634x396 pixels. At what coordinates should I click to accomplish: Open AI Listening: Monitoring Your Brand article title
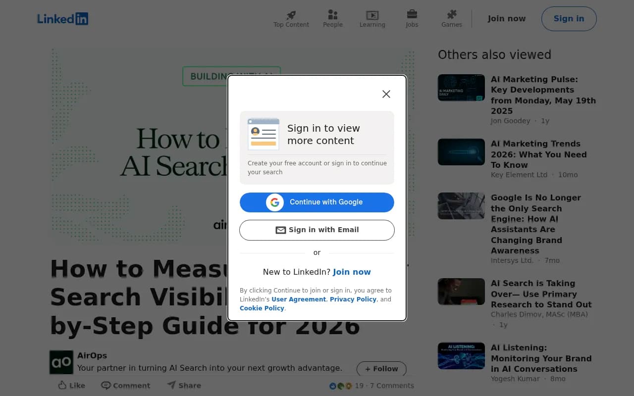click(x=541, y=358)
